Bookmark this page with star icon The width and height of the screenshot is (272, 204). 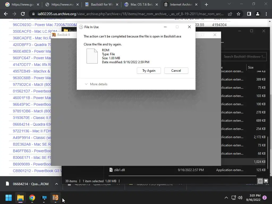pos(239,14)
